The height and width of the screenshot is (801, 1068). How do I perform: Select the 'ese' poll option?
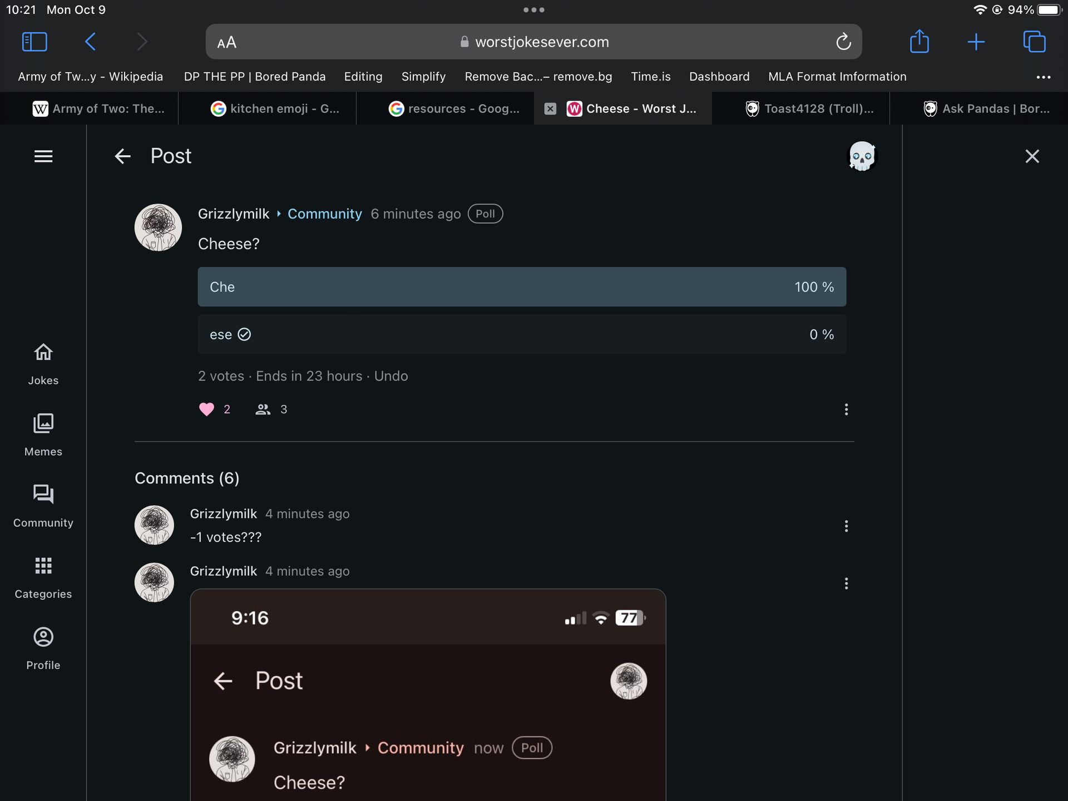(x=521, y=334)
